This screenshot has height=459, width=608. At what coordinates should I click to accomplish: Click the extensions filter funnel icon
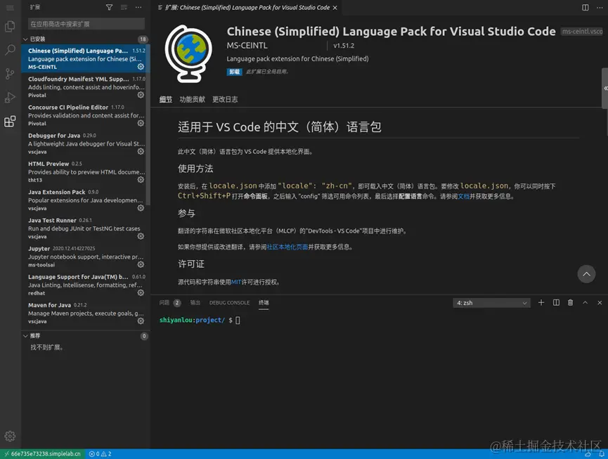coord(110,7)
